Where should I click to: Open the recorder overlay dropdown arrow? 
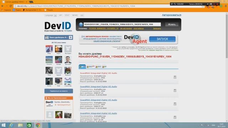coord(208,4)
